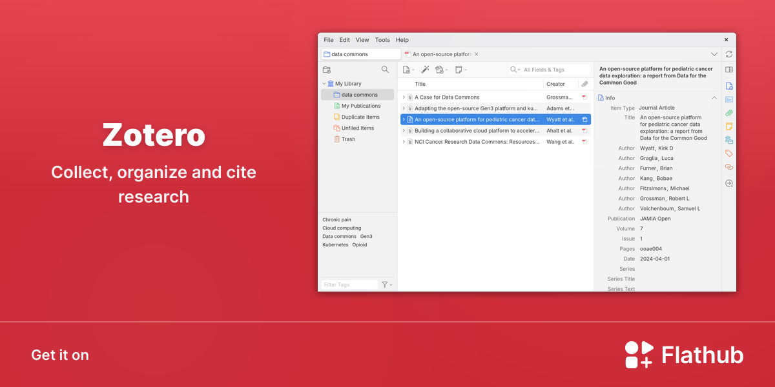Collapse the My Library tree
Viewport: 775px width, 387px height.
point(324,84)
